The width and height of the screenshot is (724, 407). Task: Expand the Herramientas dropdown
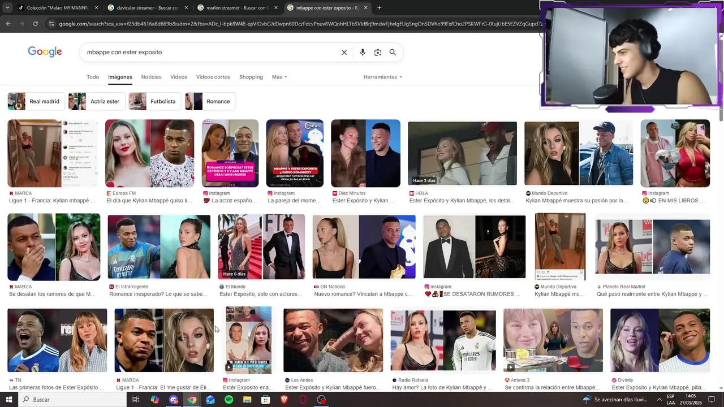(x=383, y=77)
